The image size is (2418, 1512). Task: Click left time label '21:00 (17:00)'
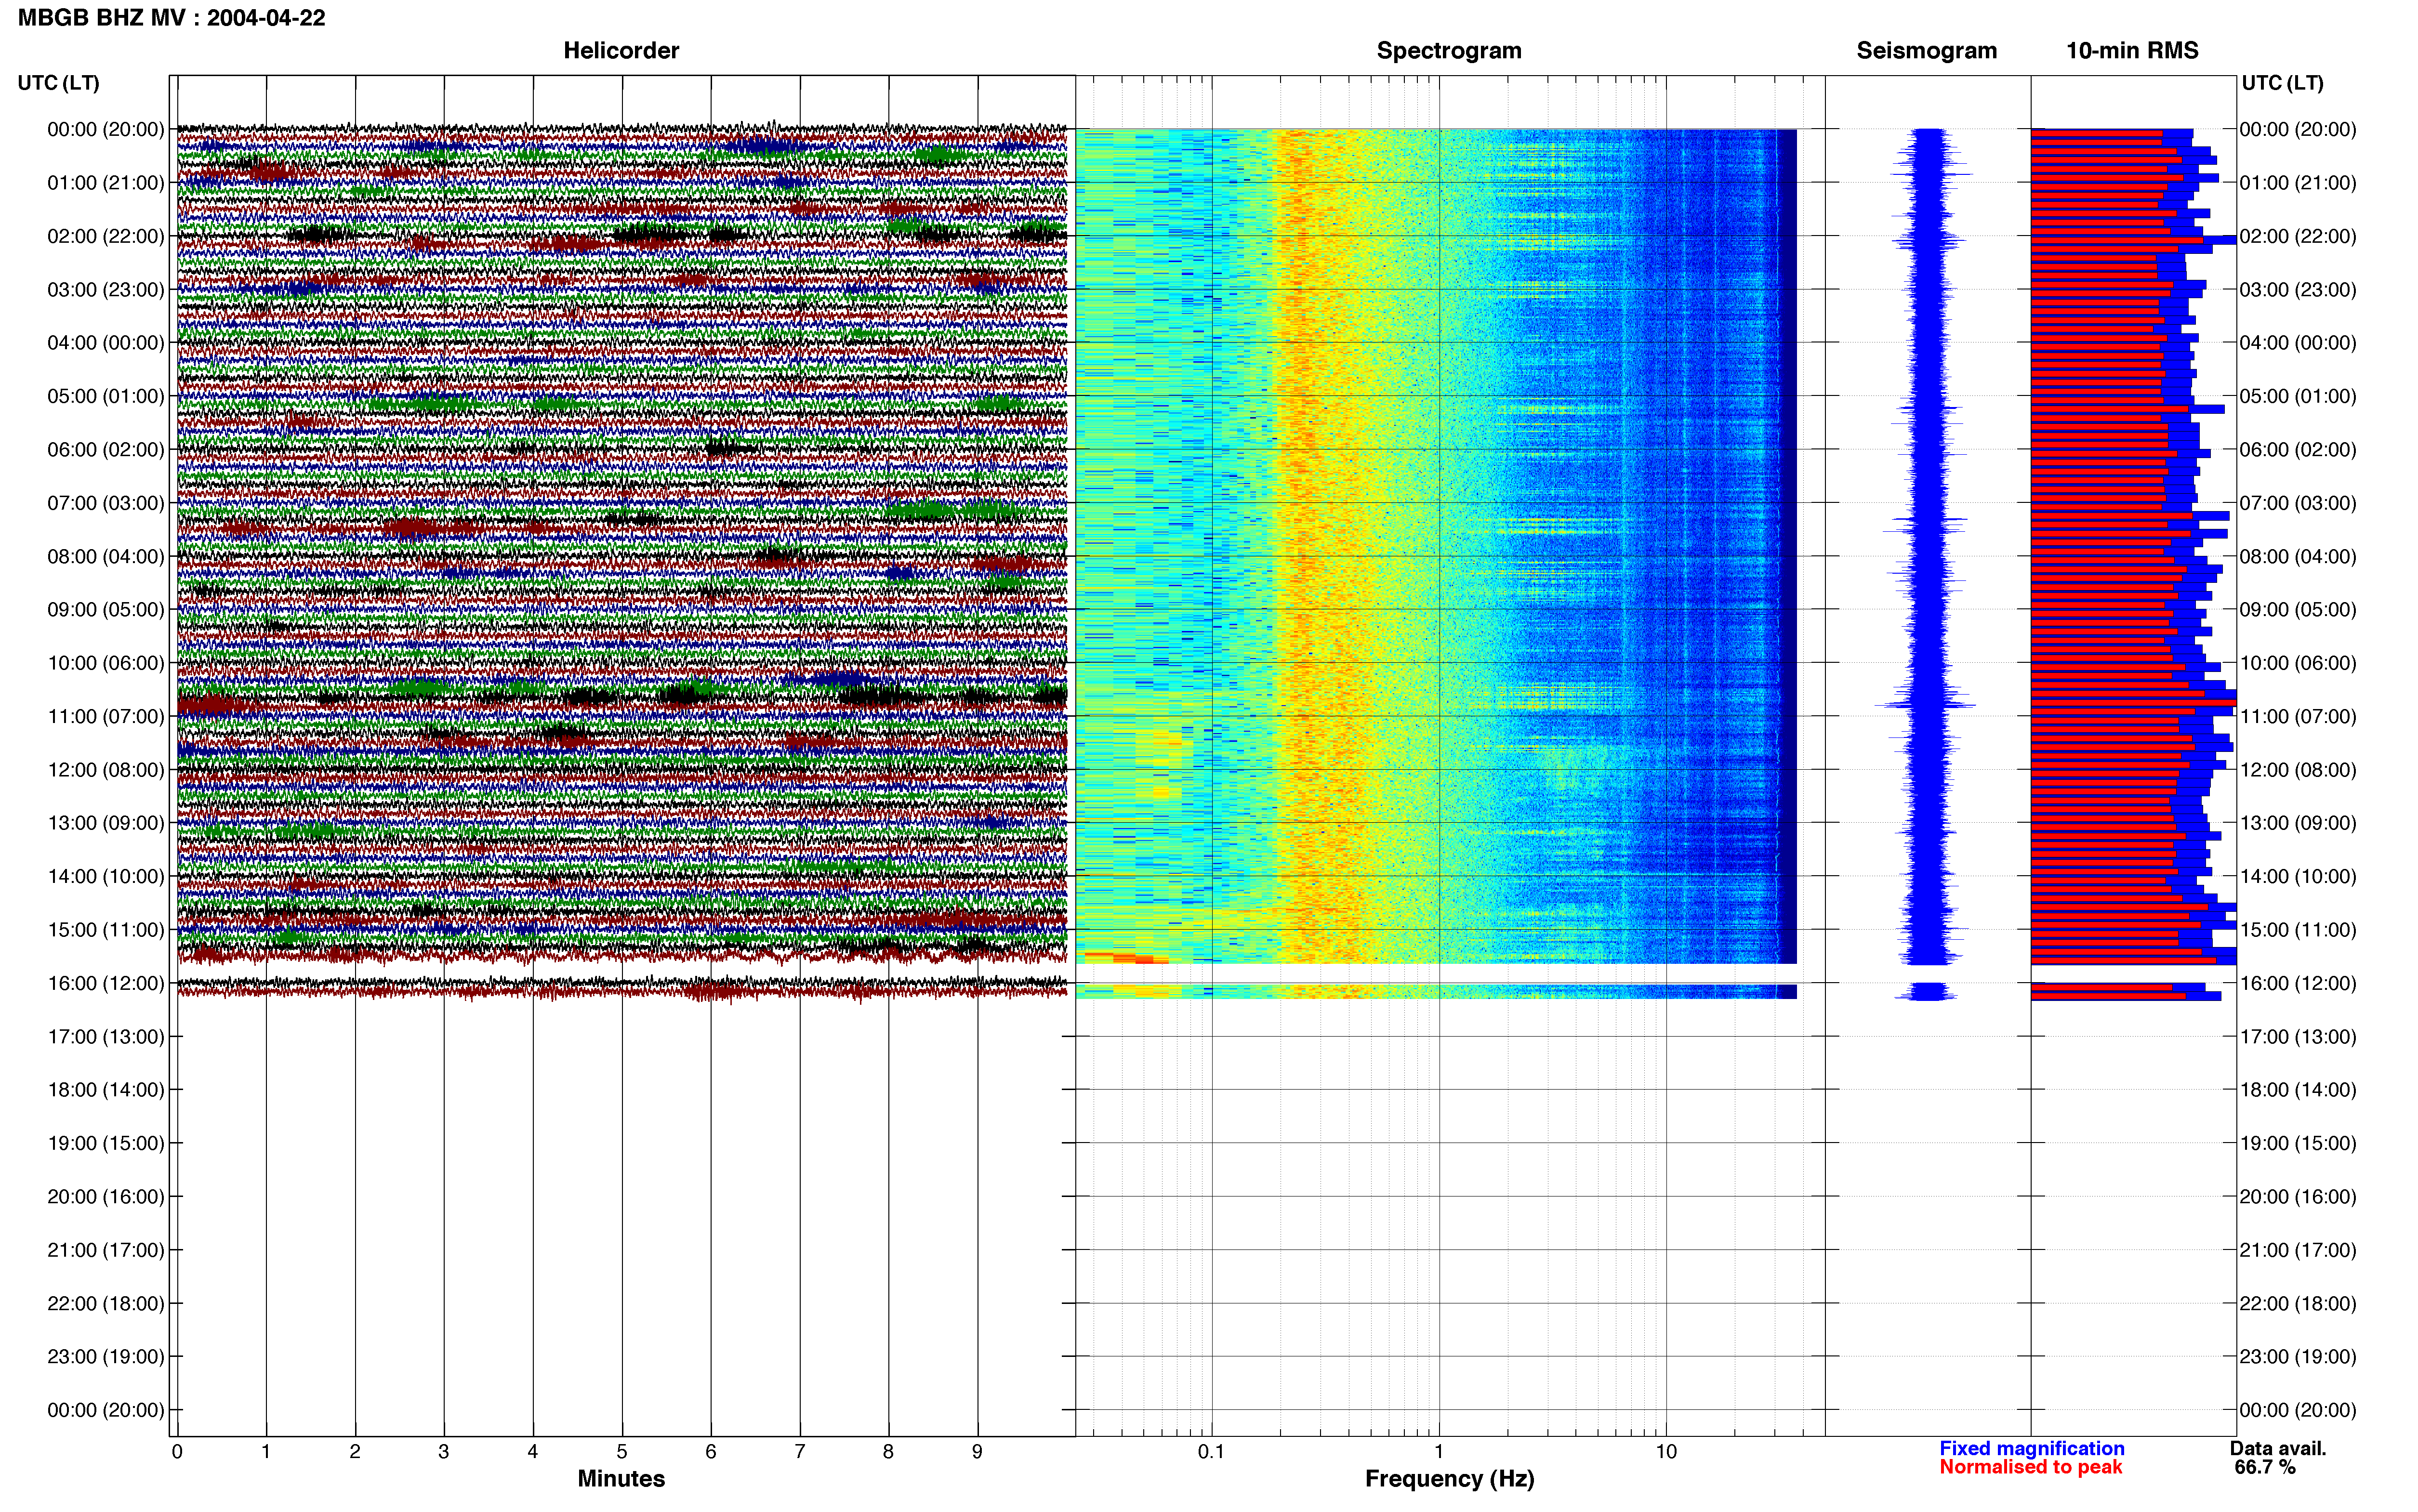[106, 1250]
